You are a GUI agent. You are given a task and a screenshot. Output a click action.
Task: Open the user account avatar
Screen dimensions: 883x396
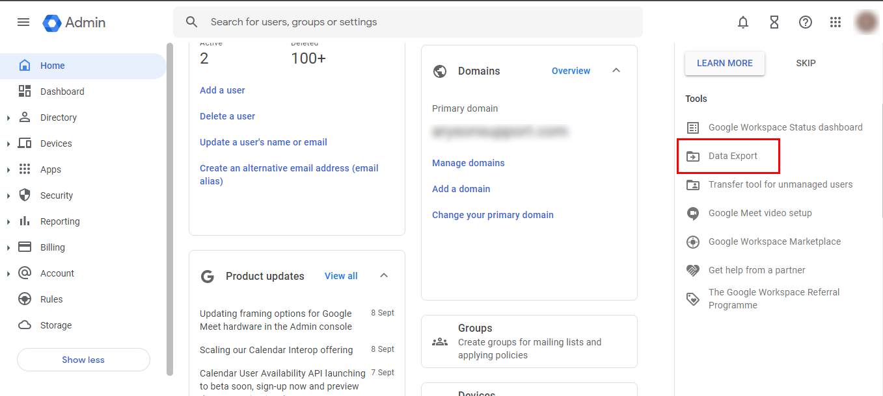[x=866, y=22]
